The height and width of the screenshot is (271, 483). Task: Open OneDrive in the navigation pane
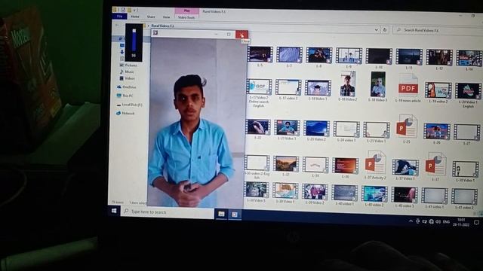point(126,87)
